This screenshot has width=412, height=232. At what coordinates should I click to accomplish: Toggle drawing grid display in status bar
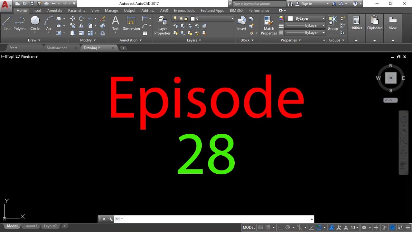coord(261,227)
